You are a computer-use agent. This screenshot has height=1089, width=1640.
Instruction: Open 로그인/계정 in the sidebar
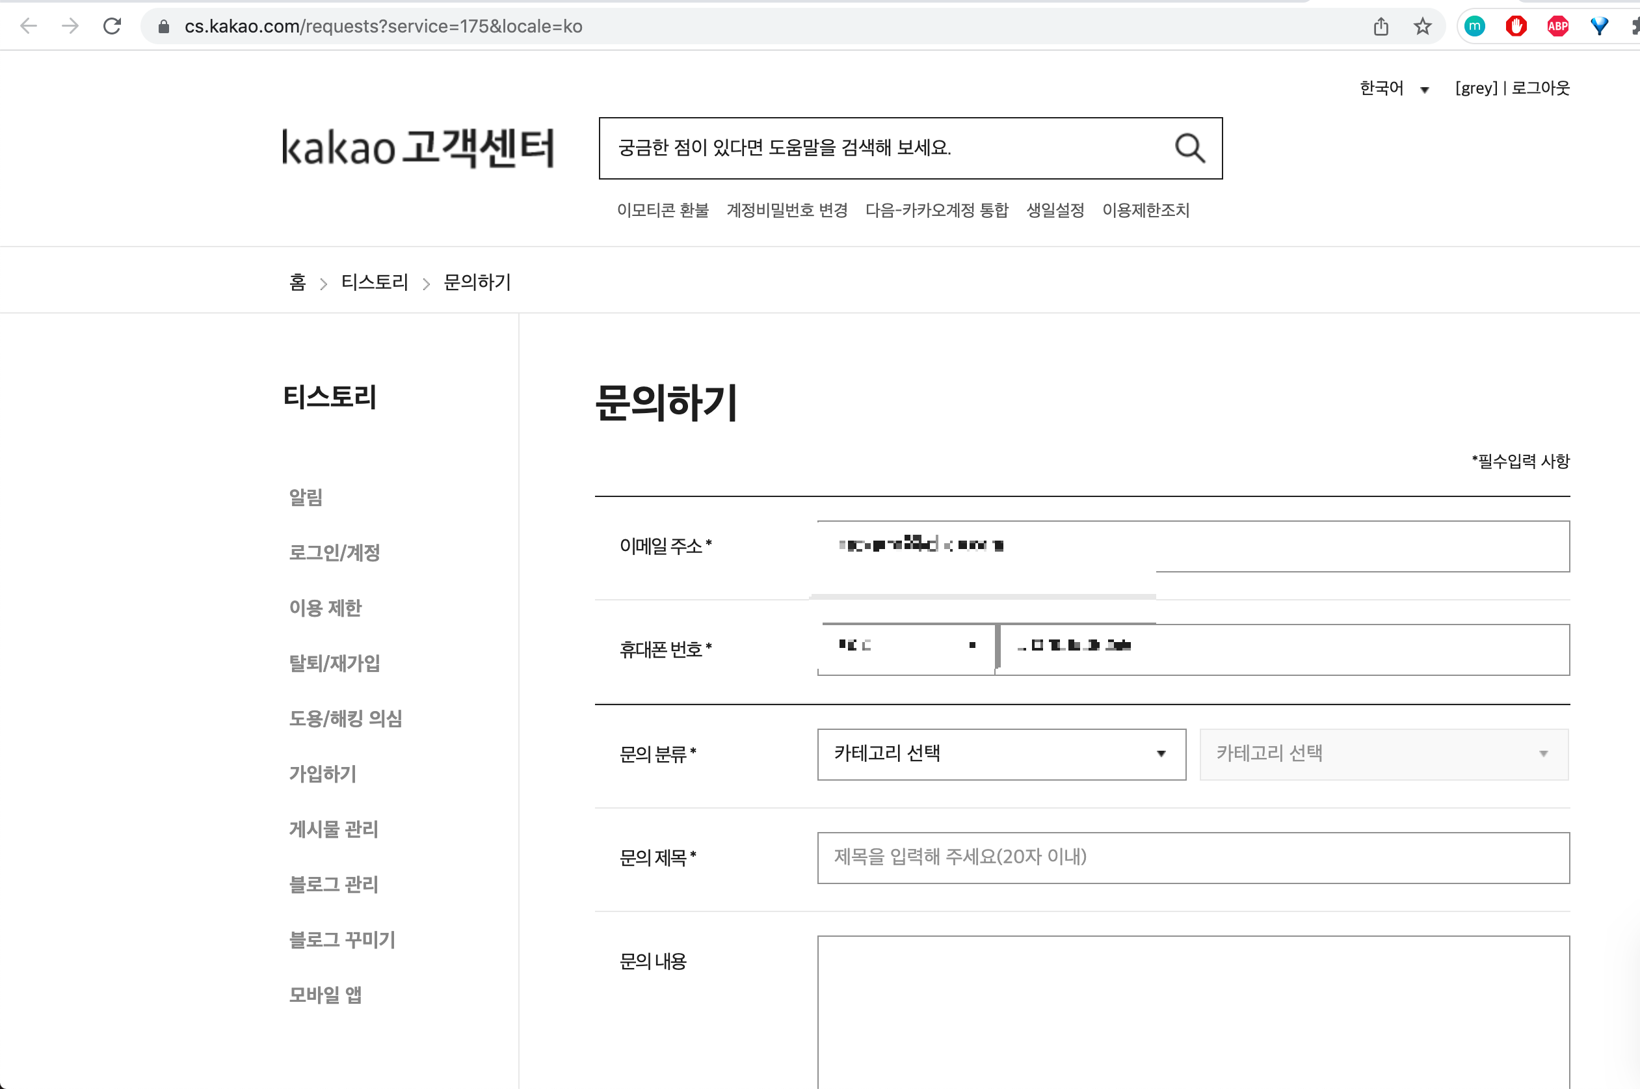[334, 552]
